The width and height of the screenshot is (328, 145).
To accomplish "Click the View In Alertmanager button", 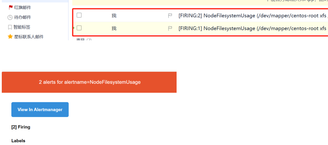I will click(x=40, y=110).
